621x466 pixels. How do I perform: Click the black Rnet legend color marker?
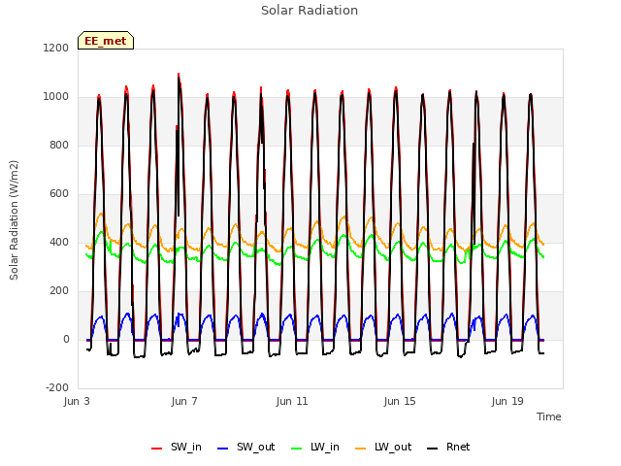[x=433, y=449]
